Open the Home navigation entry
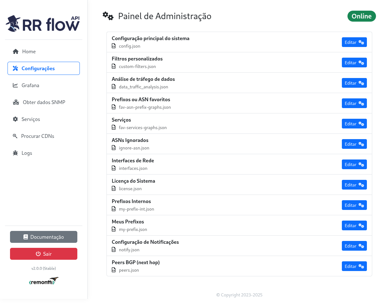The image size is (391, 308). pyautogui.click(x=29, y=51)
